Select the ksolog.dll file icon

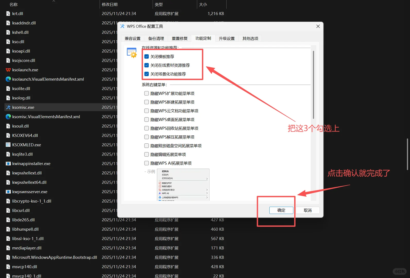(x=8, y=98)
